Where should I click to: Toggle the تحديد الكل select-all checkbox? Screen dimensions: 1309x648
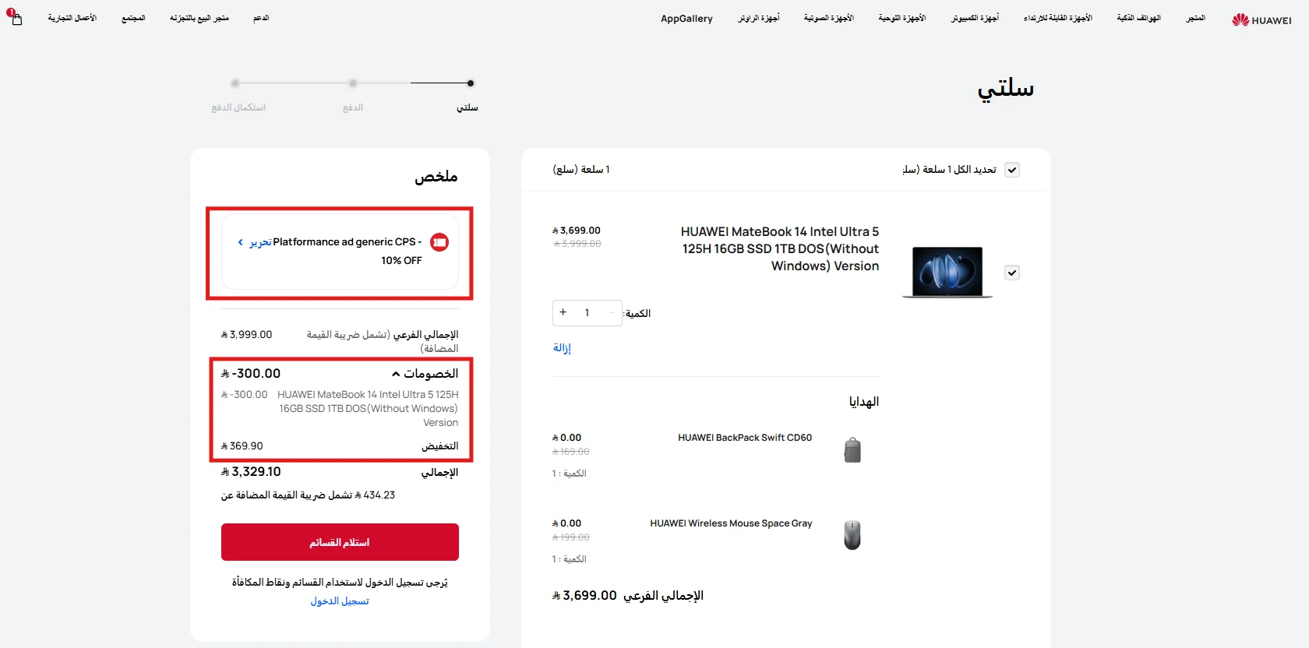pyautogui.click(x=1011, y=170)
